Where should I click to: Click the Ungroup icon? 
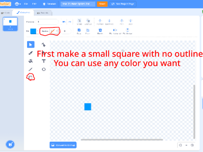88,22
